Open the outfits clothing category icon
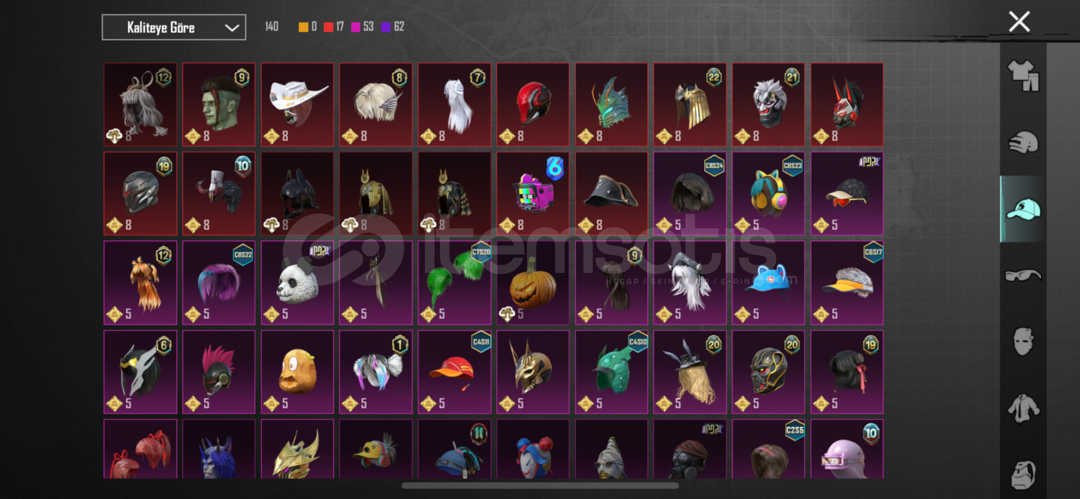 [x=1023, y=76]
